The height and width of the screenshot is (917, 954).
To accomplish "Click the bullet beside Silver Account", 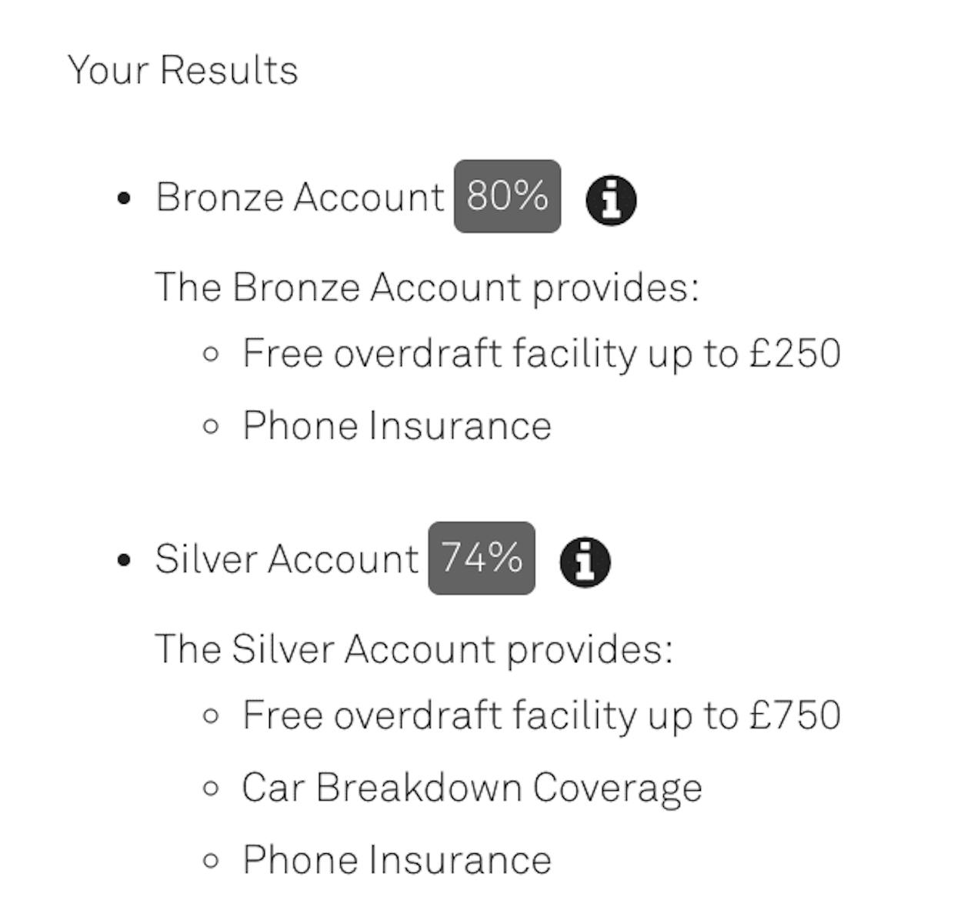I will 124,561.
